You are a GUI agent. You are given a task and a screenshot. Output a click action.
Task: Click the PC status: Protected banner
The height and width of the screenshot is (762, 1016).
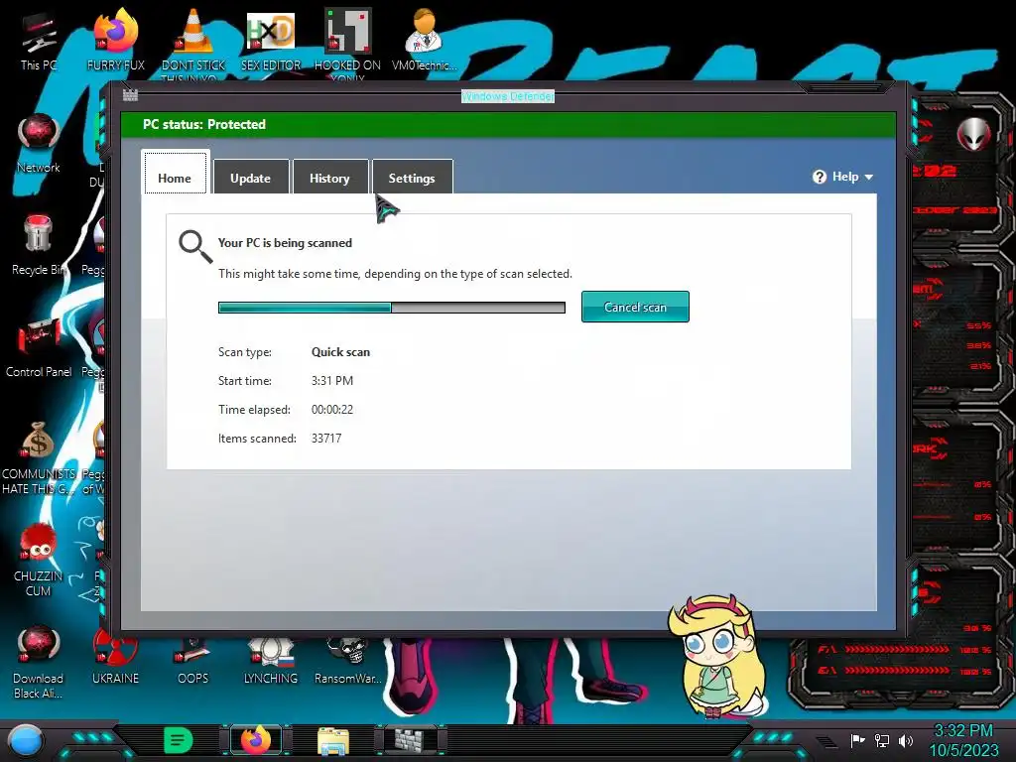tap(509, 124)
